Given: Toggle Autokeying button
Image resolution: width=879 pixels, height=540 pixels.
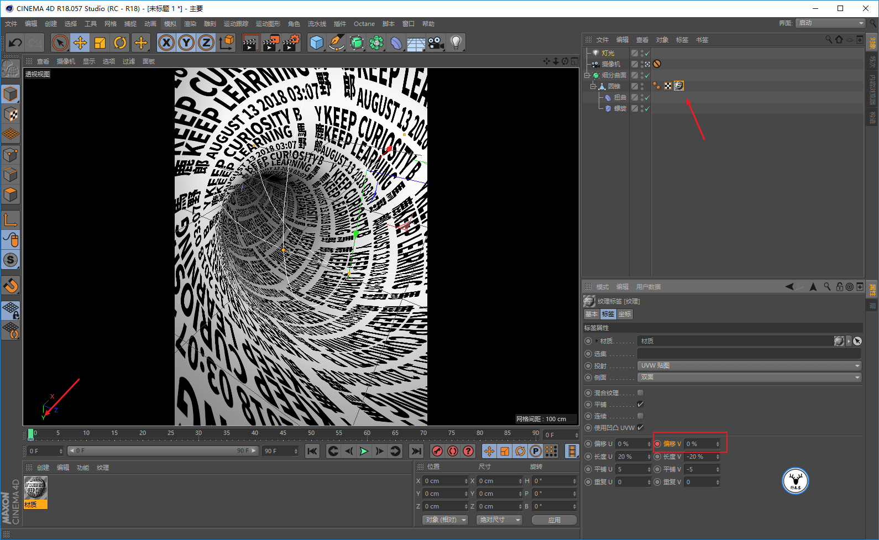Looking at the screenshot, I should (x=453, y=451).
